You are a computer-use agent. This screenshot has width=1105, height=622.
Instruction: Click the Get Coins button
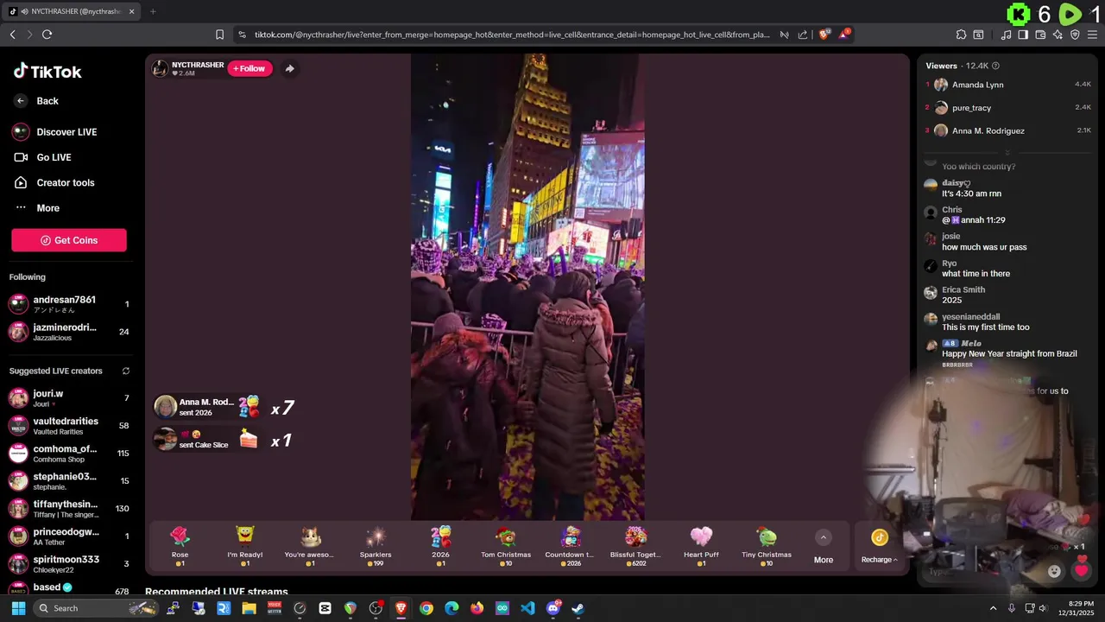[69, 240]
